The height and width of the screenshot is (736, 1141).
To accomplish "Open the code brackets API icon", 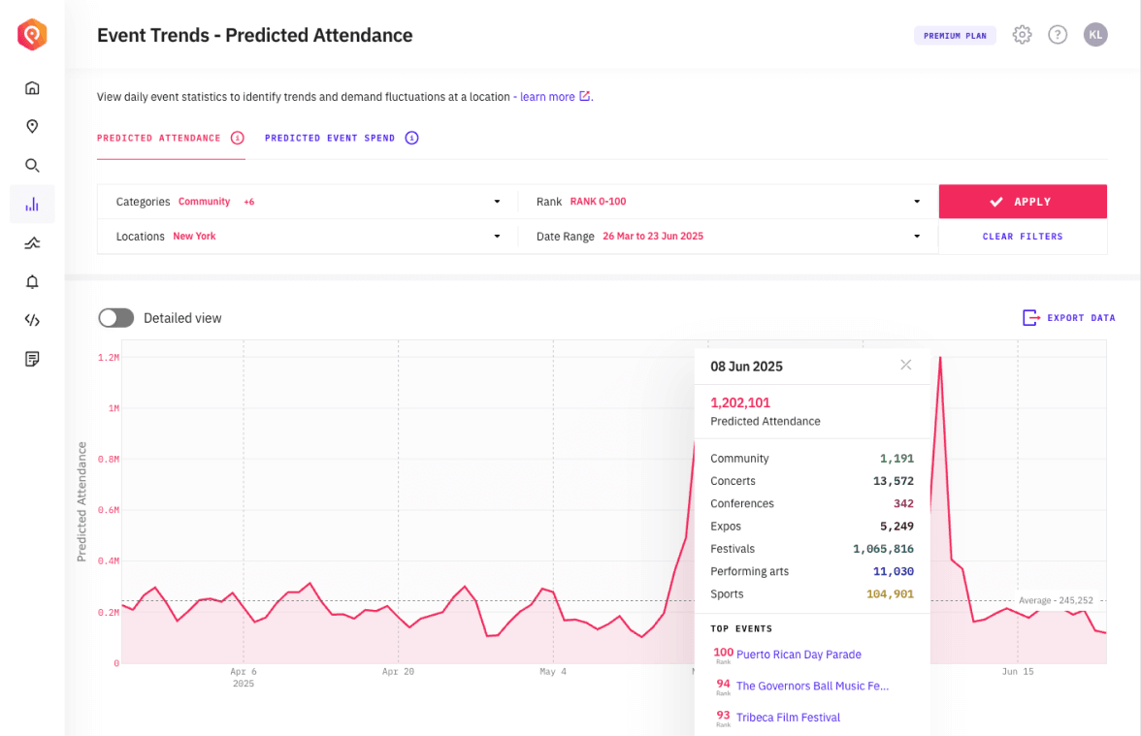I will [32, 321].
